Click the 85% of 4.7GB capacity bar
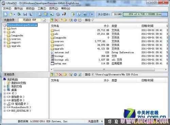 tap(145, 14)
